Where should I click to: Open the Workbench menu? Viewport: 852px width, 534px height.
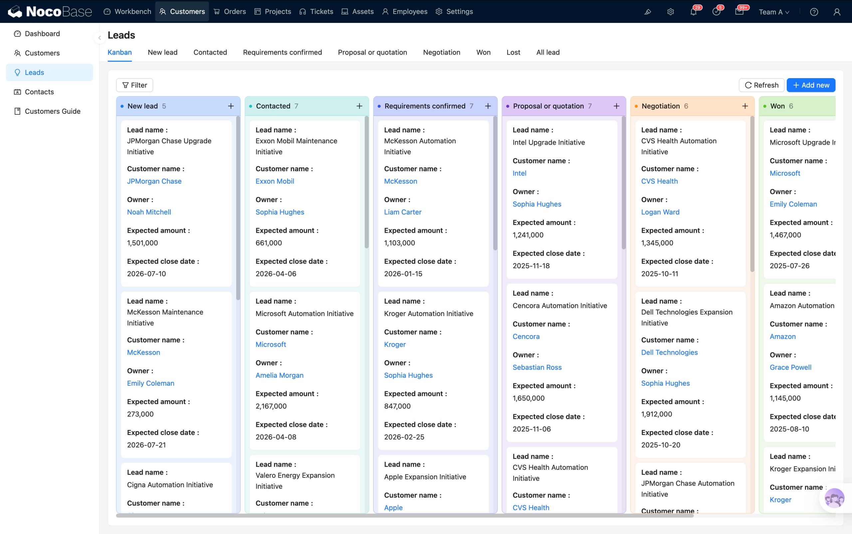(x=127, y=12)
